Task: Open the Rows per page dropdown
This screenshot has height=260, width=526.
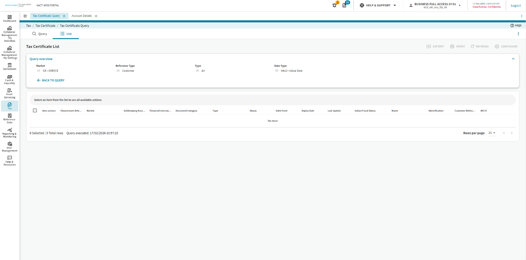Action: coord(492,133)
